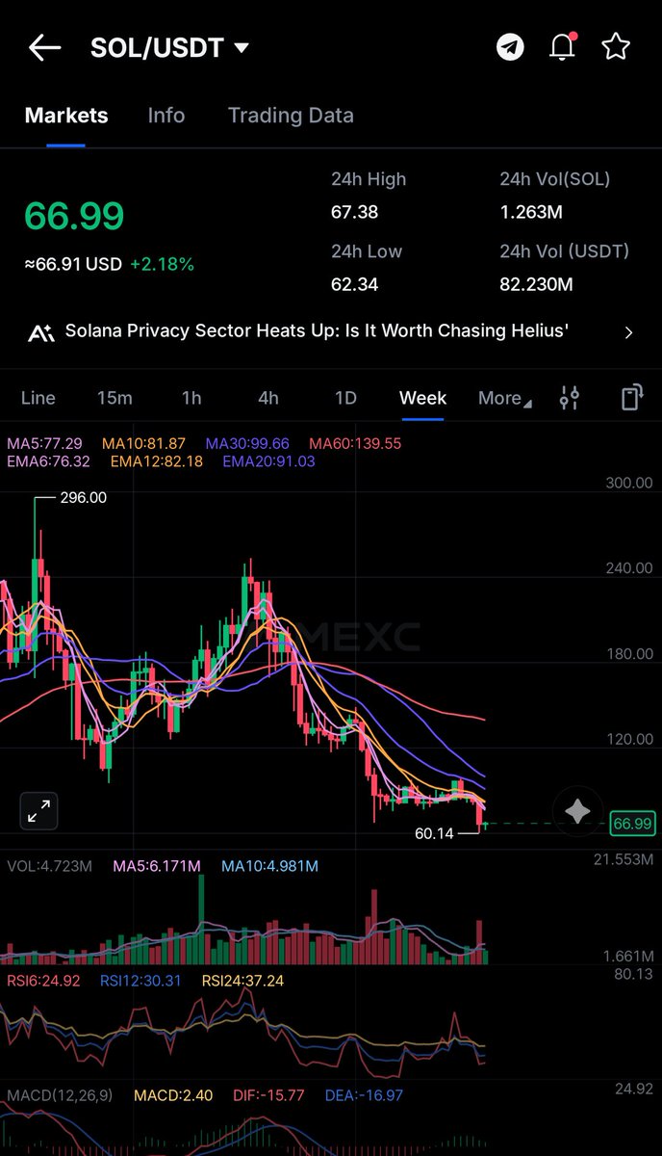
Task: Select the 15m timeframe
Action: (115, 398)
